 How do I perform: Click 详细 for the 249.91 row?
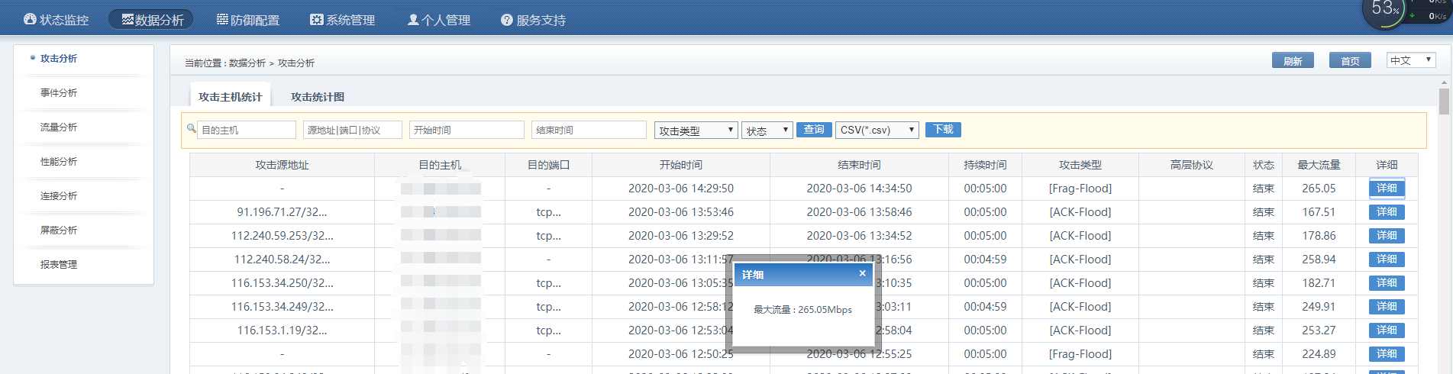pyautogui.click(x=1387, y=307)
